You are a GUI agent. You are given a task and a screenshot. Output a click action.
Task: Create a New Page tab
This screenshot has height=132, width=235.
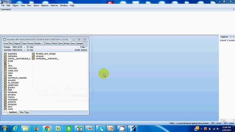(x=24, y=112)
